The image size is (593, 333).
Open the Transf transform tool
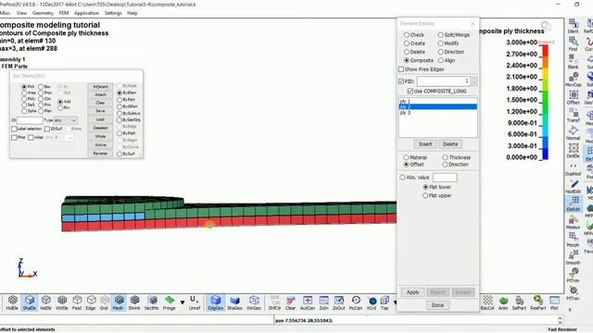pyautogui.click(x=573, y=115)
